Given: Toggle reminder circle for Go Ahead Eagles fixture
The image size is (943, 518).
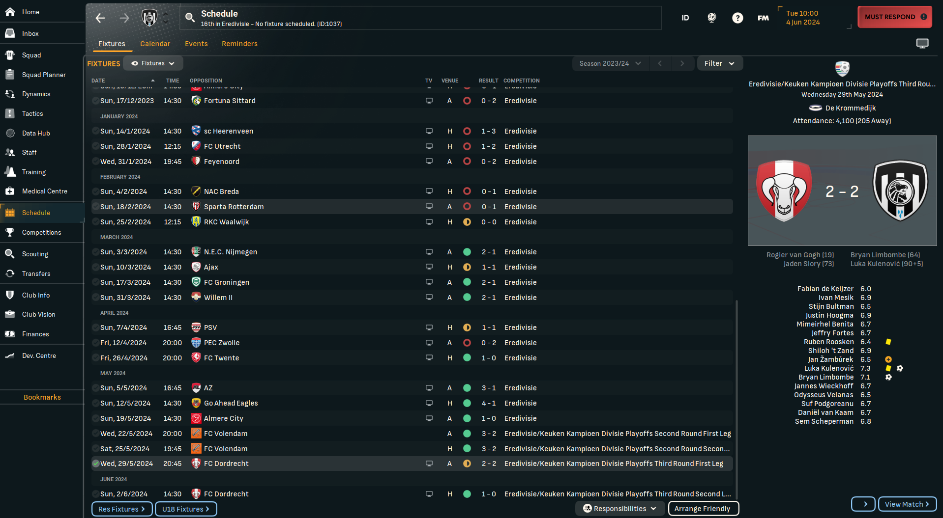Looking at the screenshot, I should point(95,403).
